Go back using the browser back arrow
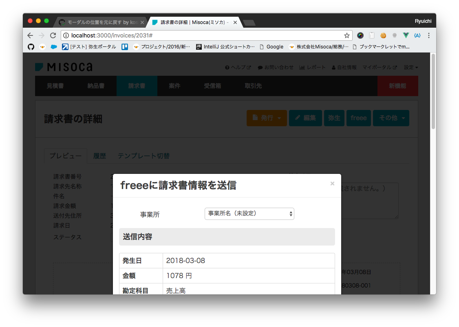 pos(30,35)
